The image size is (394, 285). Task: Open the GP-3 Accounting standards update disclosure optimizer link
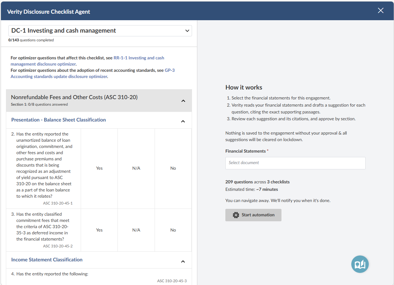[x=93, y=73]
